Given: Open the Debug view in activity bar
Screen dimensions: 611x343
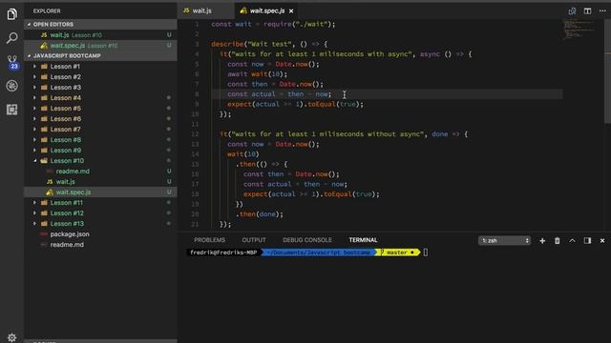Looking at the screenshot, I should click(x=12, y=86).
